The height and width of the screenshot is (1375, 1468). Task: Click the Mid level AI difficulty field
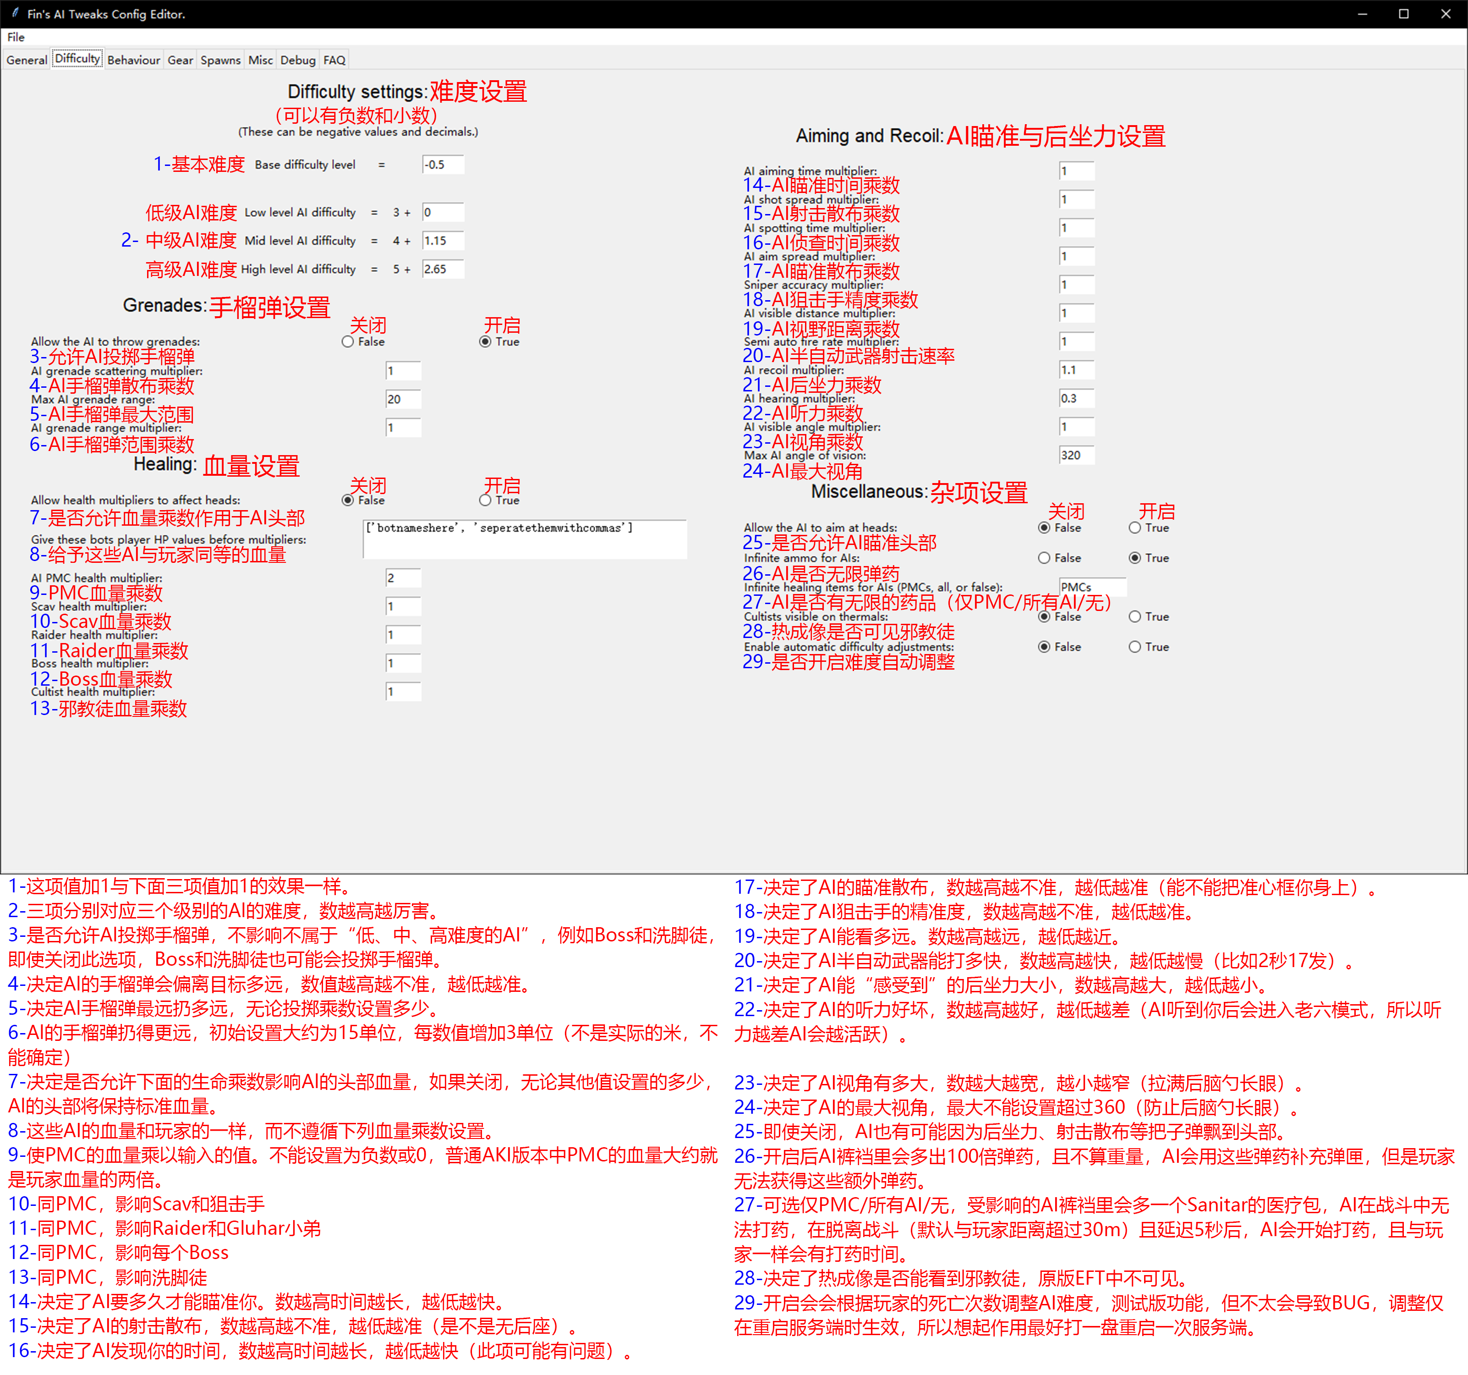tap(443, 240)
